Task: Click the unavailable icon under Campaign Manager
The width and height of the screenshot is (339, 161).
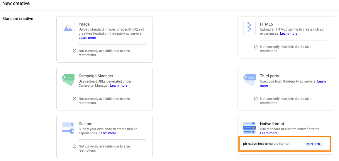Action: [x=74, y=99]
